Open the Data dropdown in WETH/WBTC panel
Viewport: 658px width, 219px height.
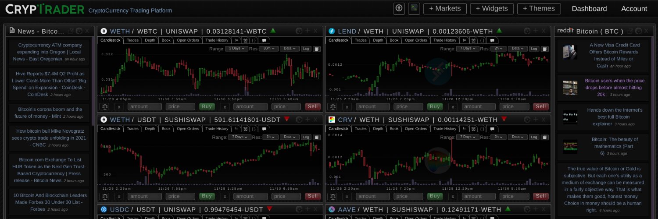click(x=290, y=49)
